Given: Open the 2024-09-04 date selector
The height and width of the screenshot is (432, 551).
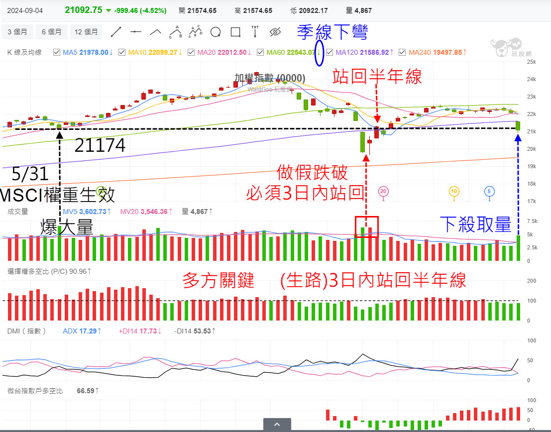Looking at the screenshot, I should (x=26, y=9).
